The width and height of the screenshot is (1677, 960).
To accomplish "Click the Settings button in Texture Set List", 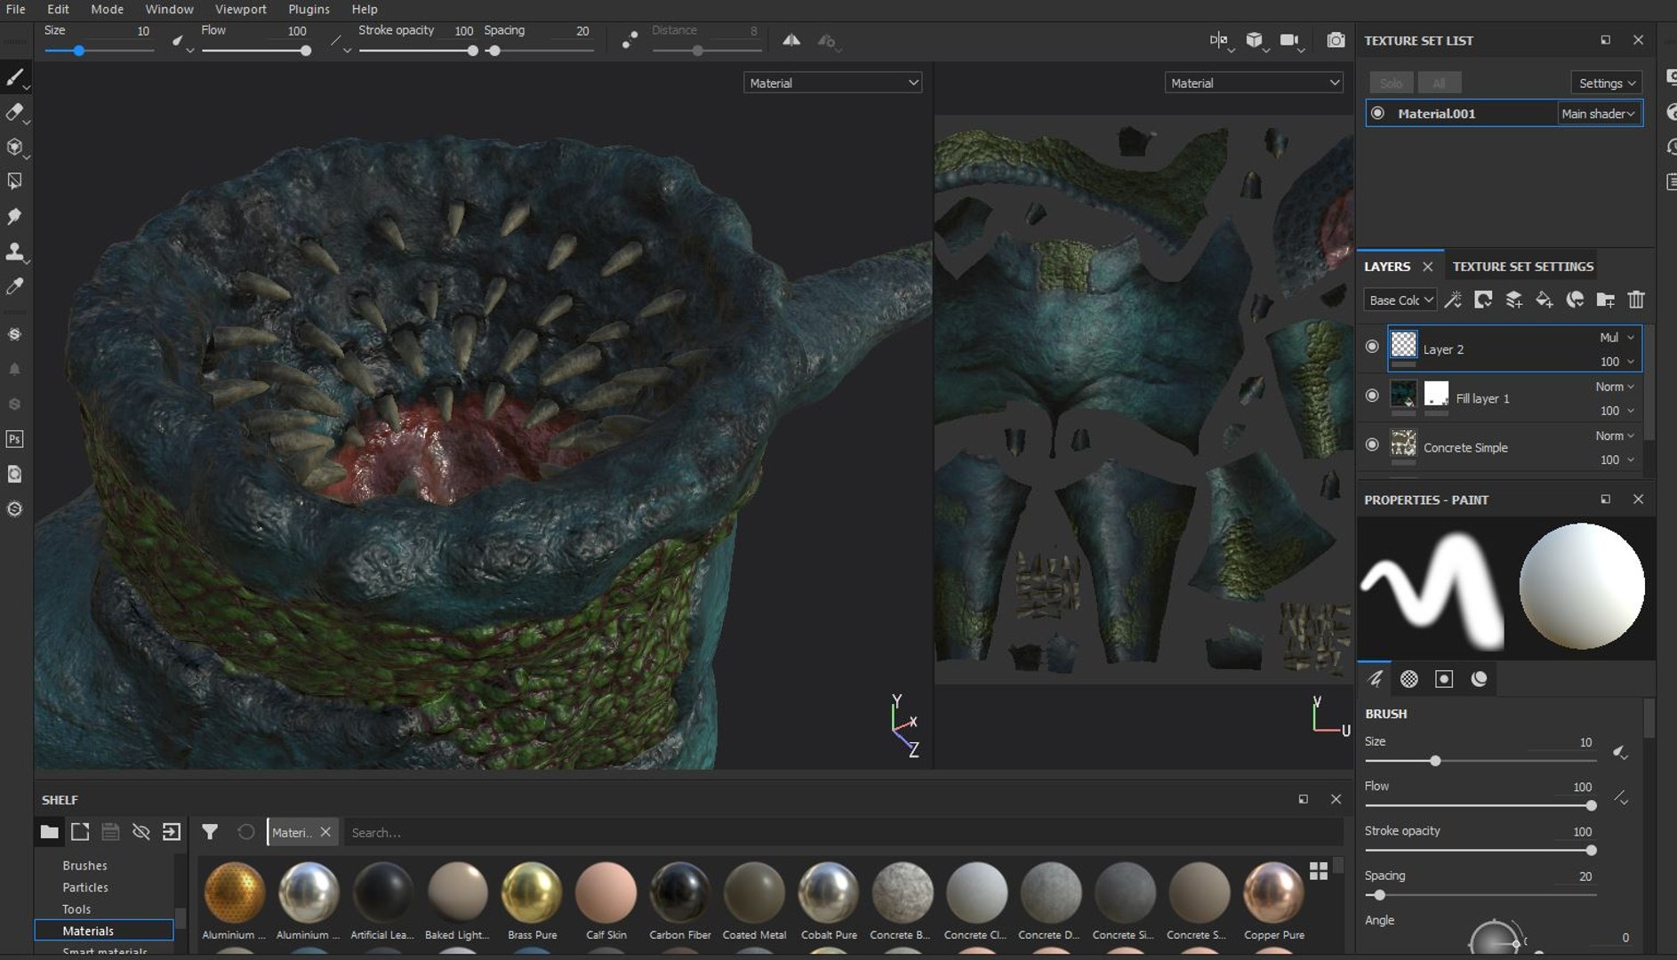I will [1606, 83].
